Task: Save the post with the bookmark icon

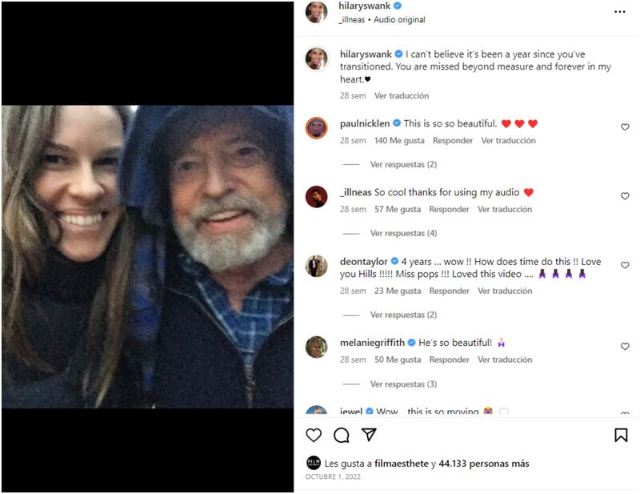Action: [620, 433]
